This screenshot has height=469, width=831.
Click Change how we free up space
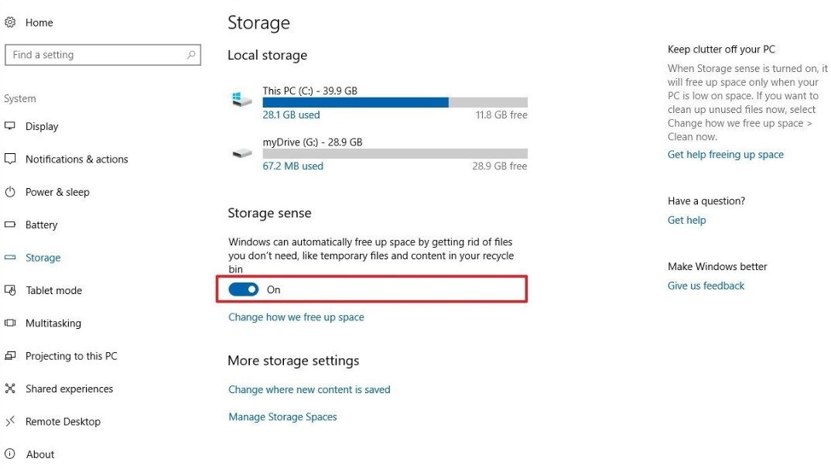coord(296,317)
